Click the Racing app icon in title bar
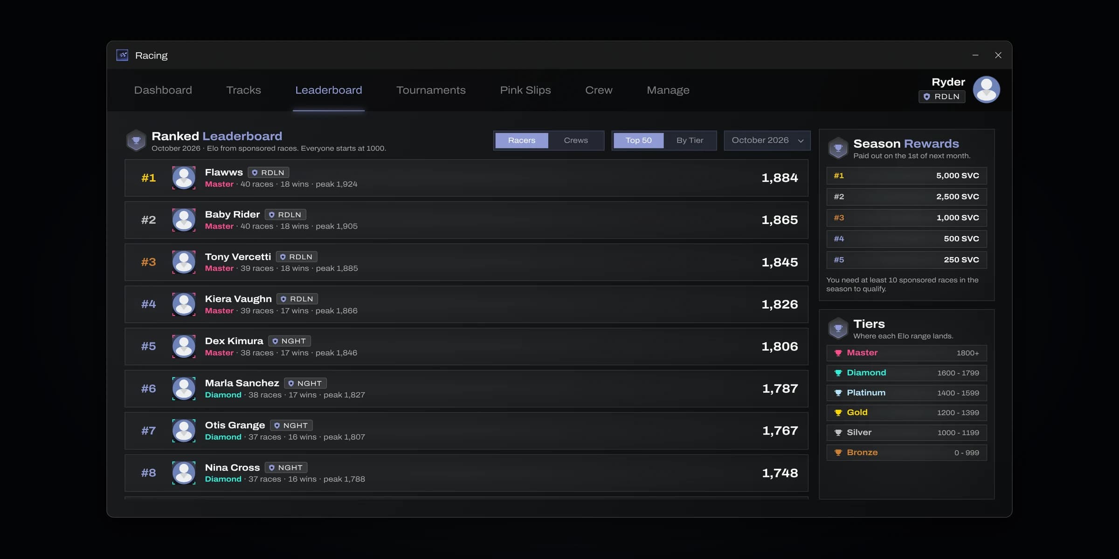This screenshot has height=559, width=1119. point(122,55)
